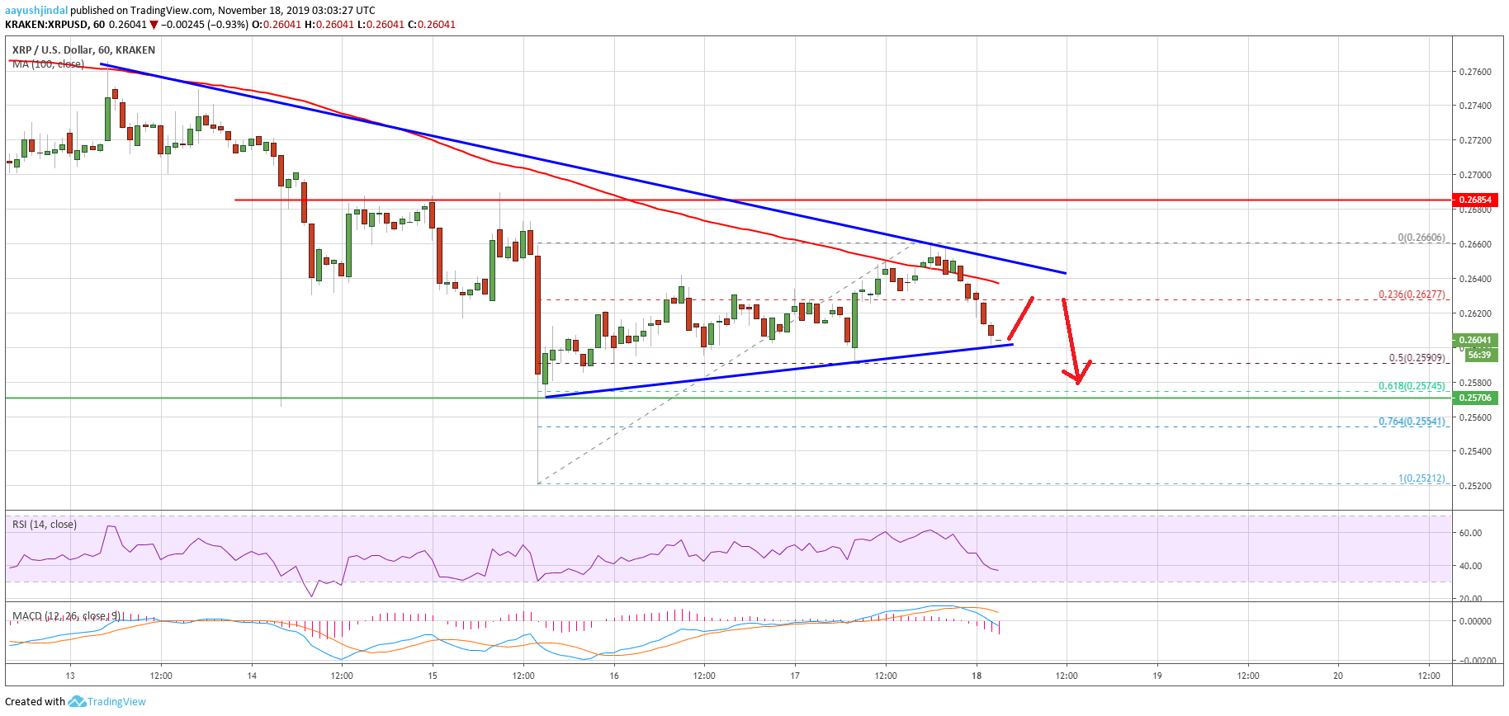Select the 0.5(0.25909) Fibonacci level label
Screen dimensions: 1509x716
(x=1417, y=358)
